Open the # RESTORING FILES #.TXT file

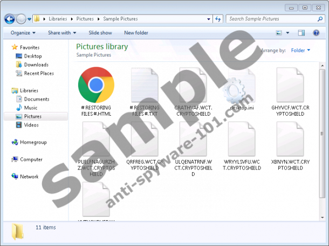click(x=145, y=86)
